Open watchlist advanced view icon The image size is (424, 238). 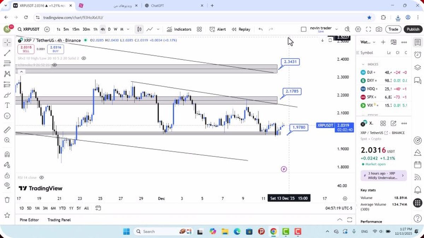394,42
